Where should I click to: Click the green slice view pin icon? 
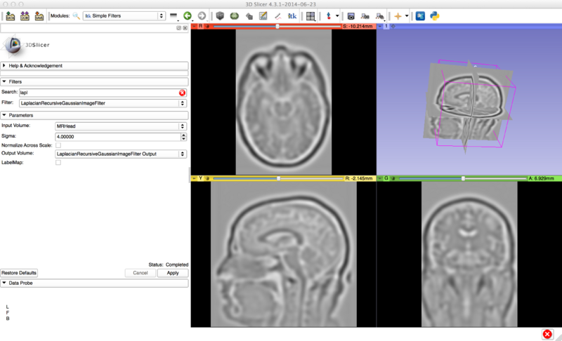380,178
